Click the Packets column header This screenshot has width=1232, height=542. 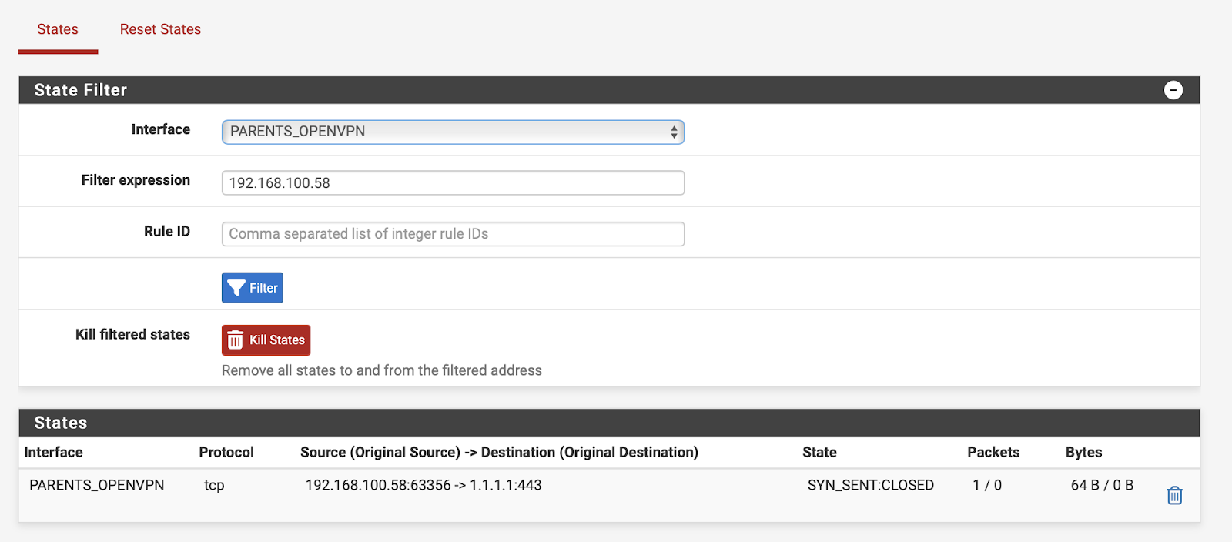click(x=993, y=452)
